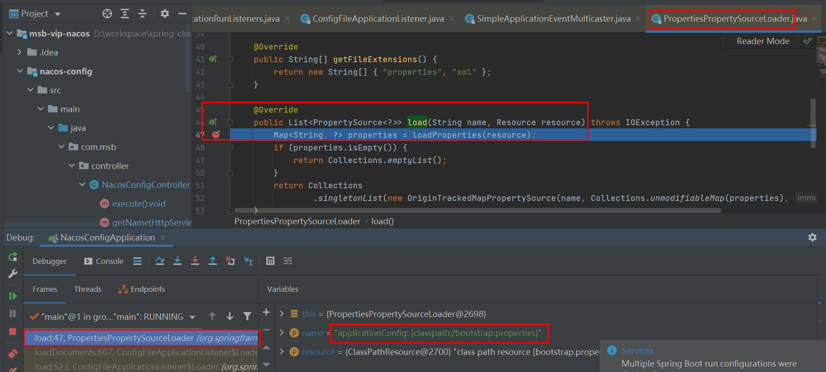The height and width of the screenshot is (372, 826).
Task: Add a new watch
Action: (266, 313)
